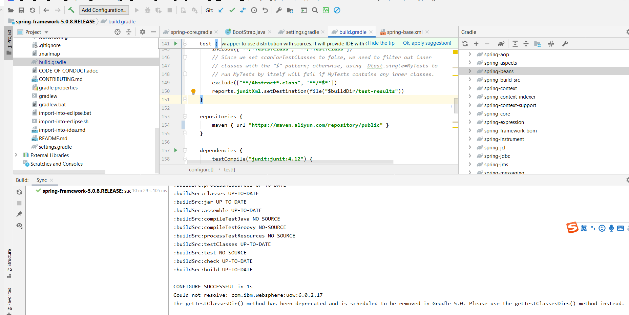Expand spring-core Gradle module

pyautogui.click(x=470, y=113)
